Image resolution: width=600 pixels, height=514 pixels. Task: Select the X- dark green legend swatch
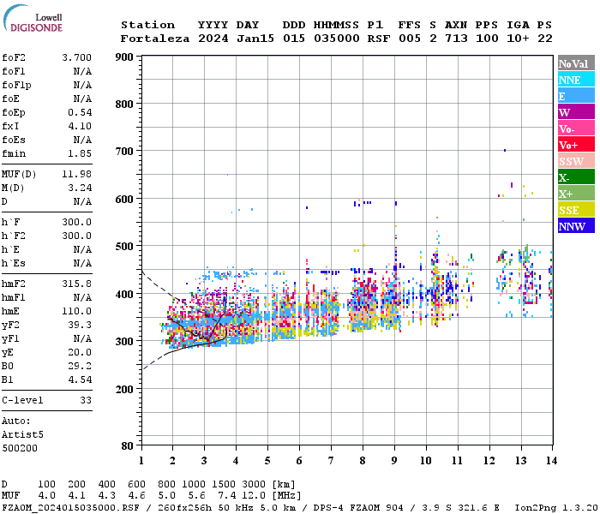(x=576, y=177)
